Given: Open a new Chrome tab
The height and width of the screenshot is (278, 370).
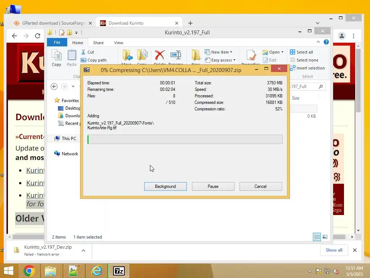Looking at the screenshot, I should pos(190,23).
